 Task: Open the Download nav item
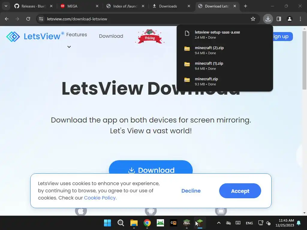[111, 36]
